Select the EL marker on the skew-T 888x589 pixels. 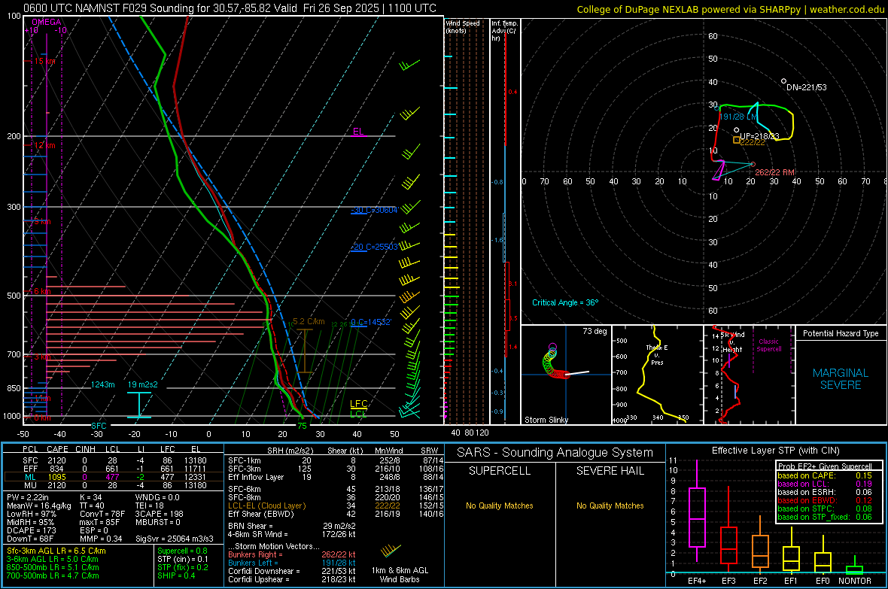358,132
